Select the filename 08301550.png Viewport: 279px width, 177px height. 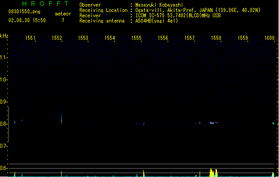(24, 12)
